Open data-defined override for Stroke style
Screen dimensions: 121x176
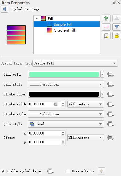click(110, 114)
